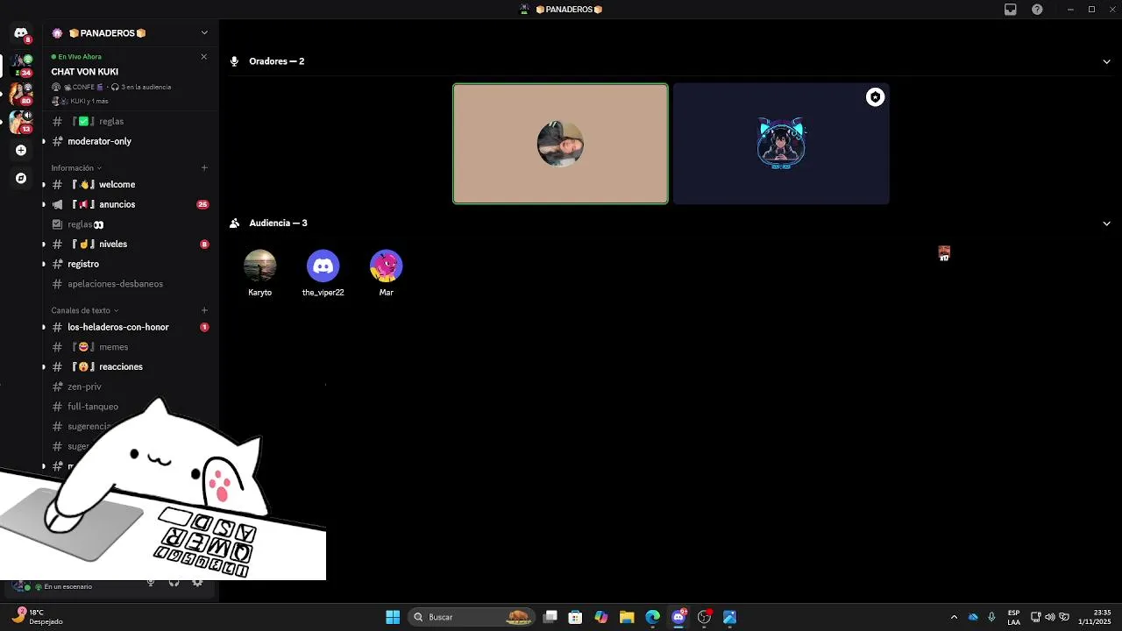This screenshot has width=1122, height=631.
Task: Open OneDrive cloud tray icon
Action: 973,617
